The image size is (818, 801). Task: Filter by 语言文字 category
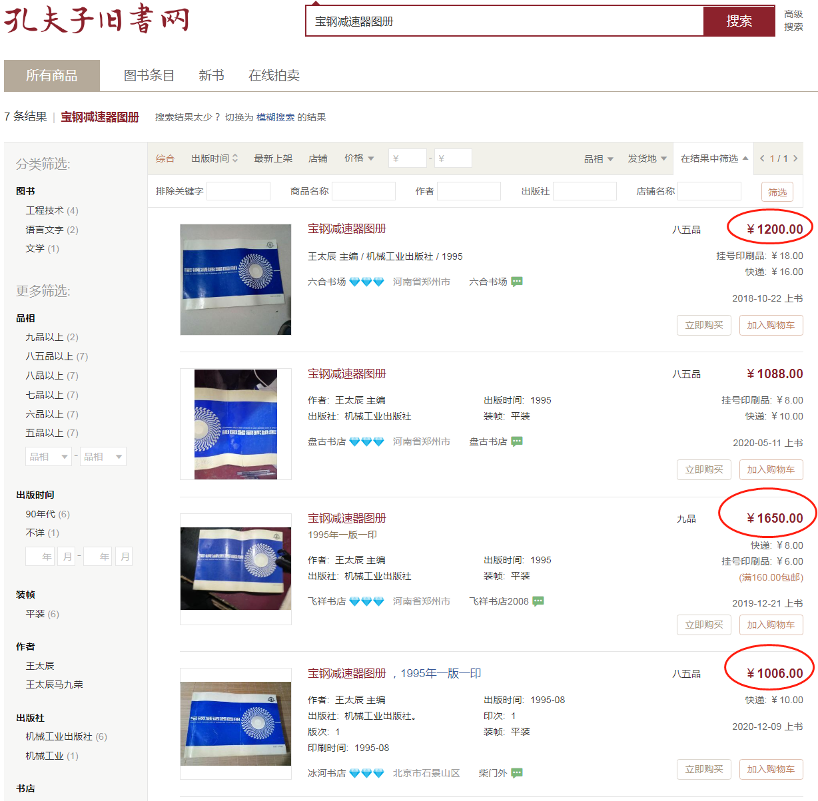click(52, 230)
